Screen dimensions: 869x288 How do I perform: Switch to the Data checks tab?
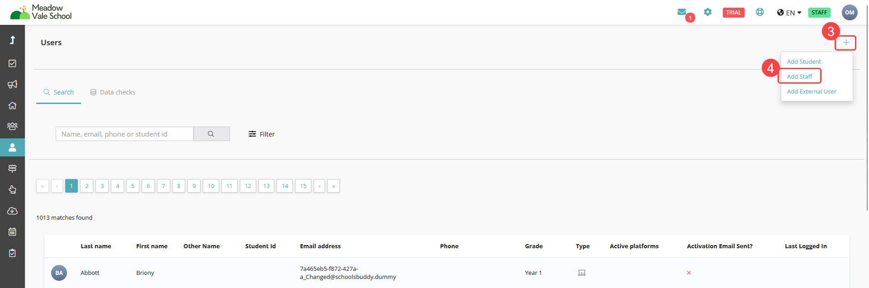click(113, 92)
